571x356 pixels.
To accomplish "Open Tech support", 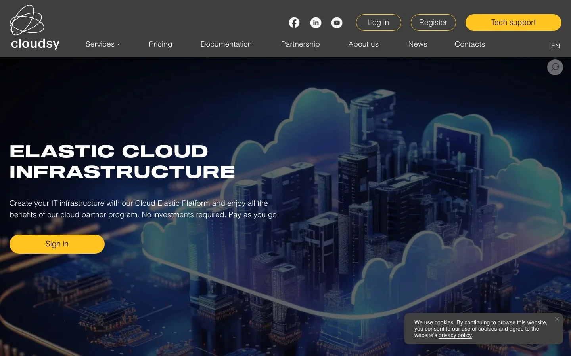I will [513, 23].
